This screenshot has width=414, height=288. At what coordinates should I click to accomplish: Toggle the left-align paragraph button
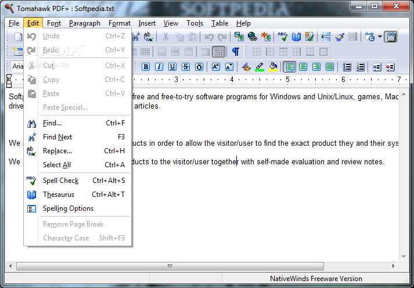coord(290,67)
